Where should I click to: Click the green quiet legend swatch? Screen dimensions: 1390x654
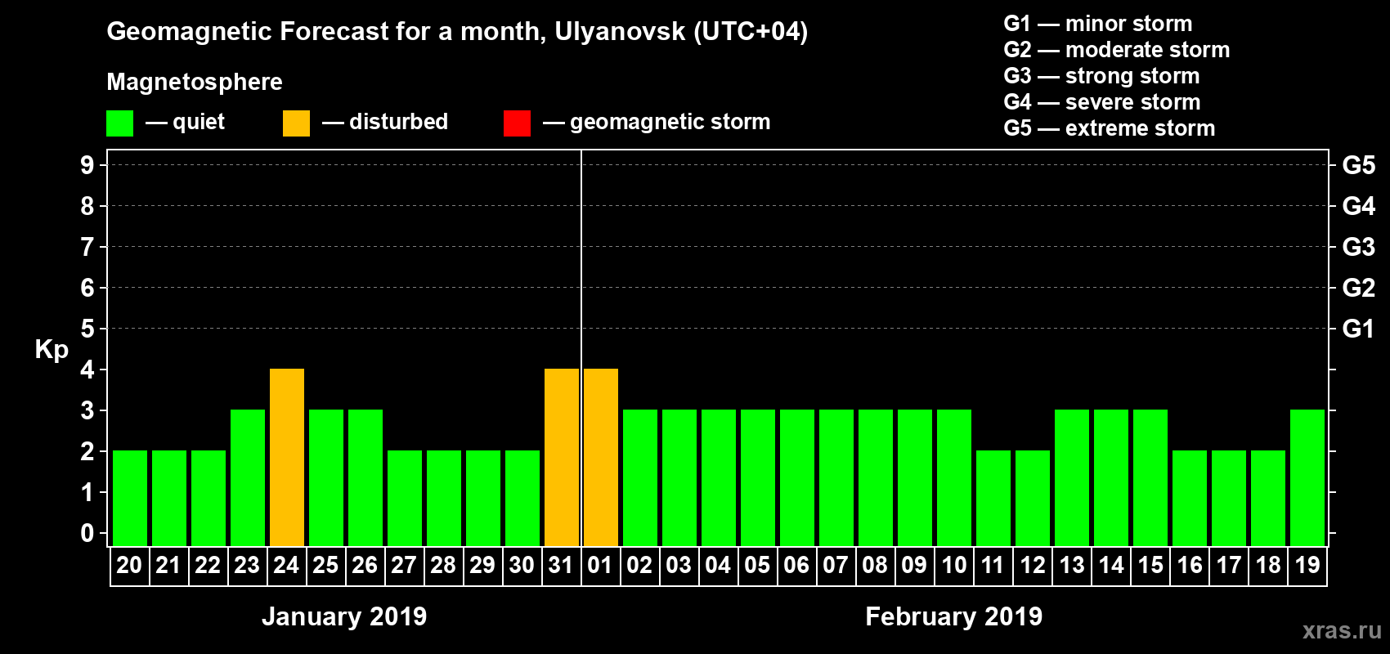119,123
